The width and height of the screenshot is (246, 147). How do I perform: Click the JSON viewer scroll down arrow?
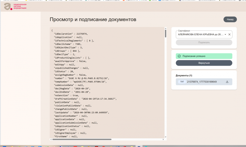click(x=166, y=137)
